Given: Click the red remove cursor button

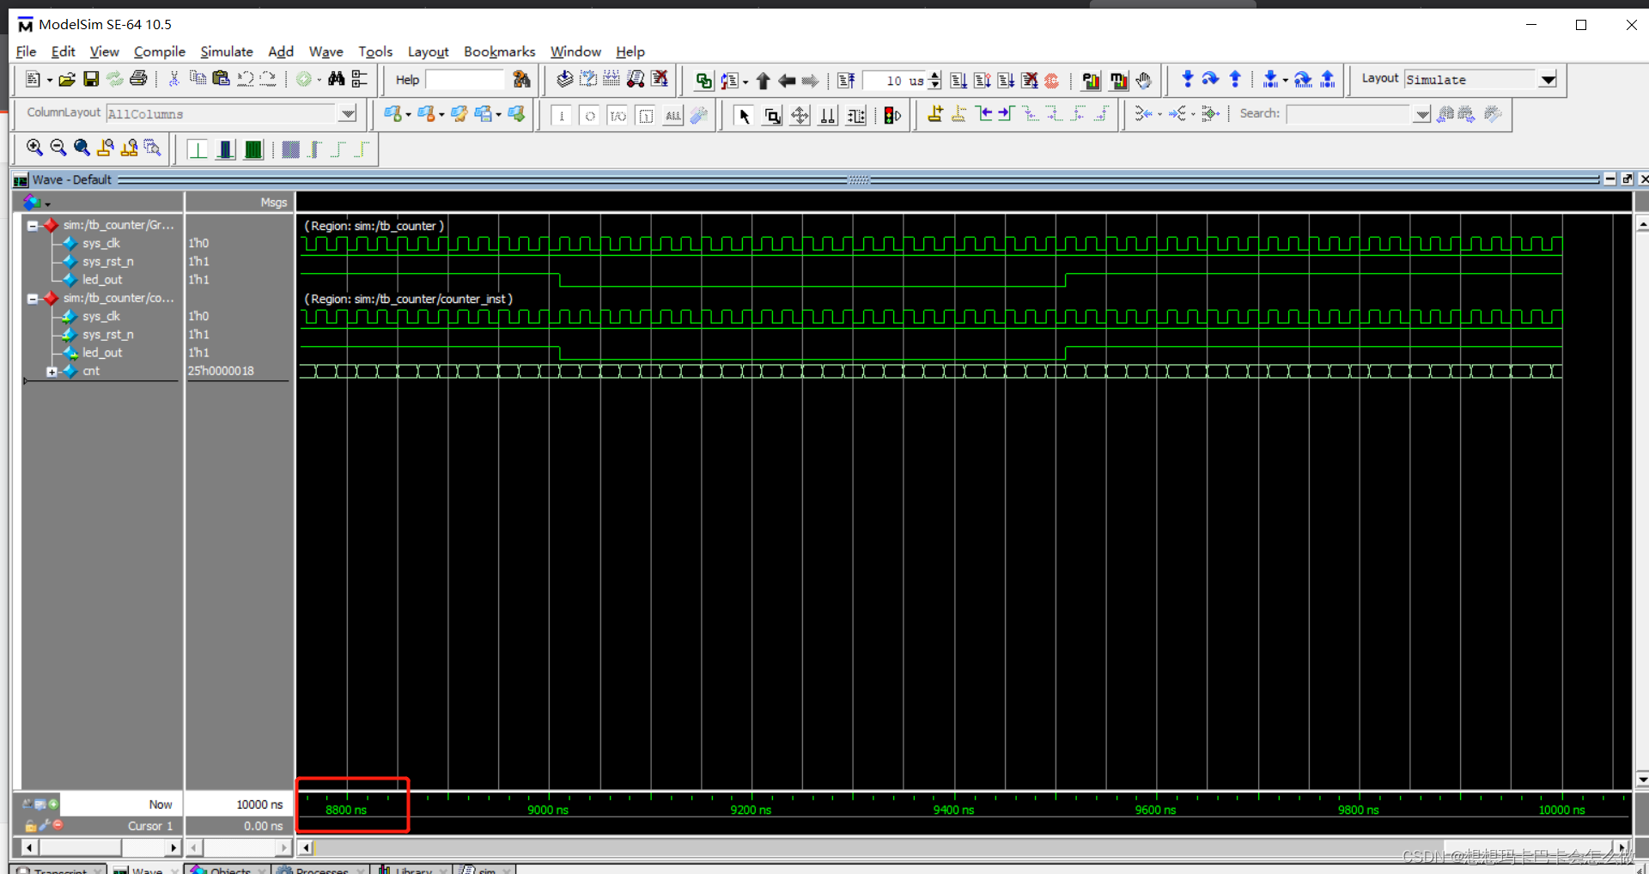Looking at the screenshot, I should 58,825.
